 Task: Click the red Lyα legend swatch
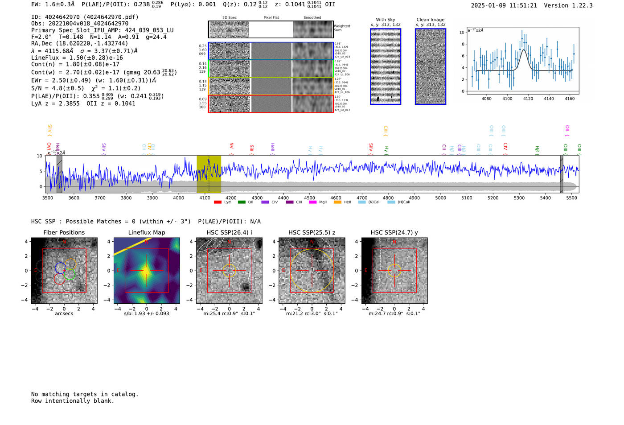click(x=218, y=202)
